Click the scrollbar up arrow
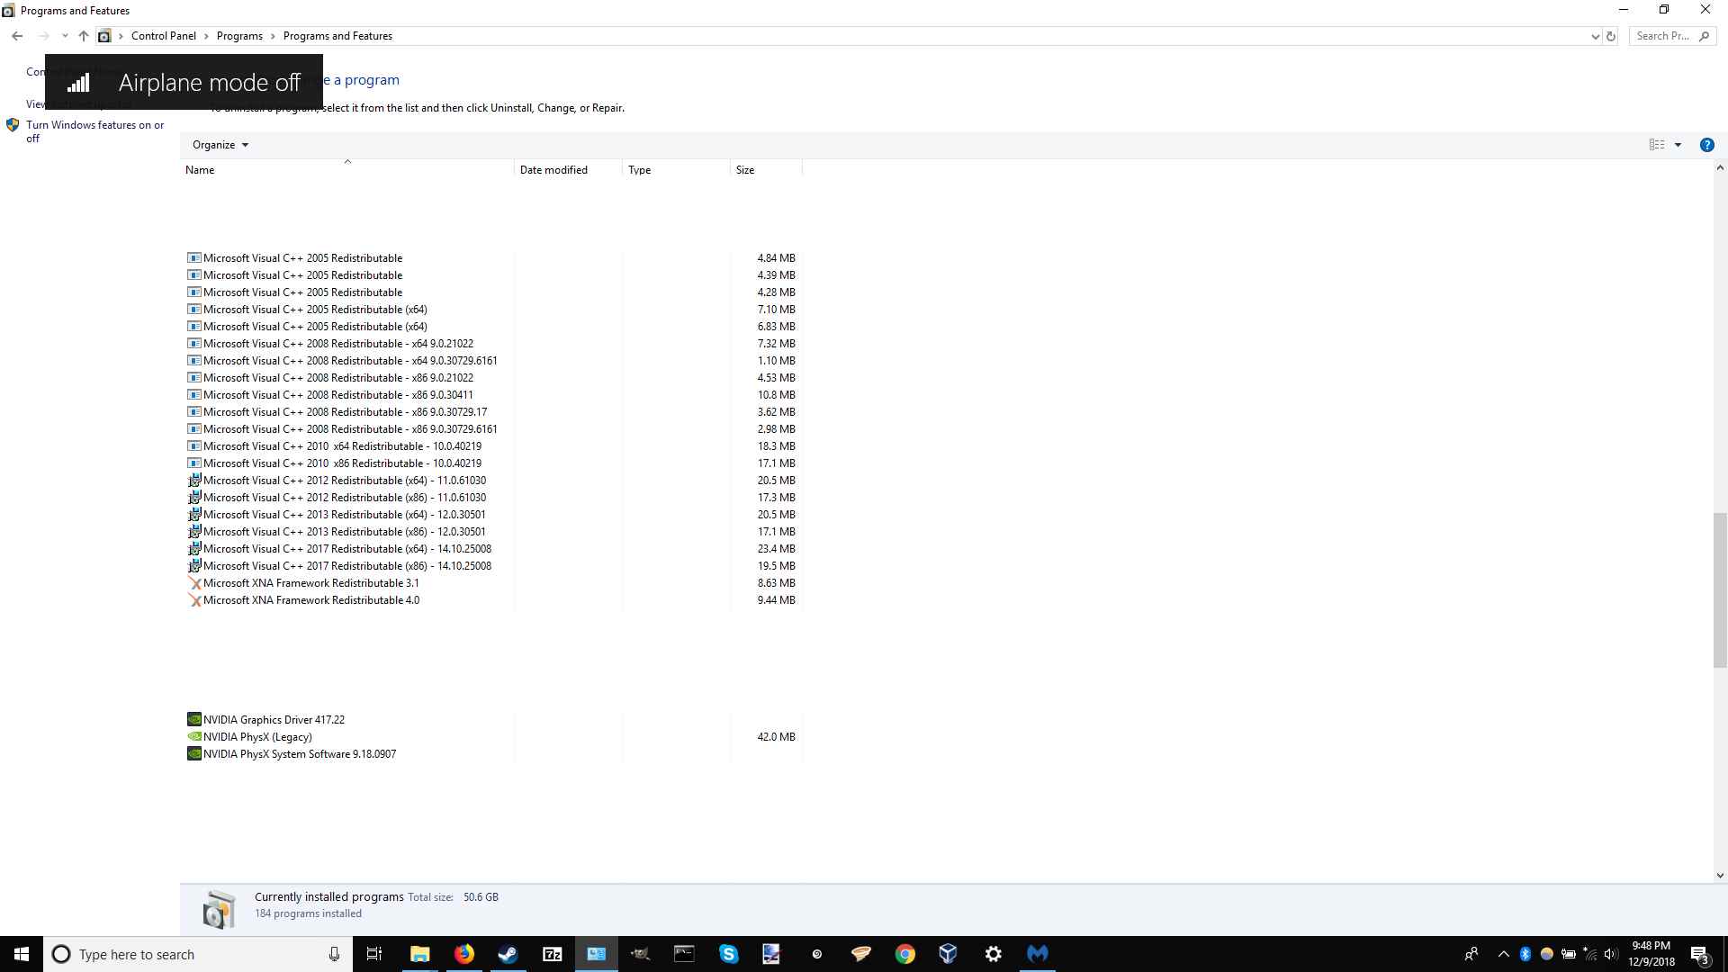 pyautogui.click(x=1720, y=168)
